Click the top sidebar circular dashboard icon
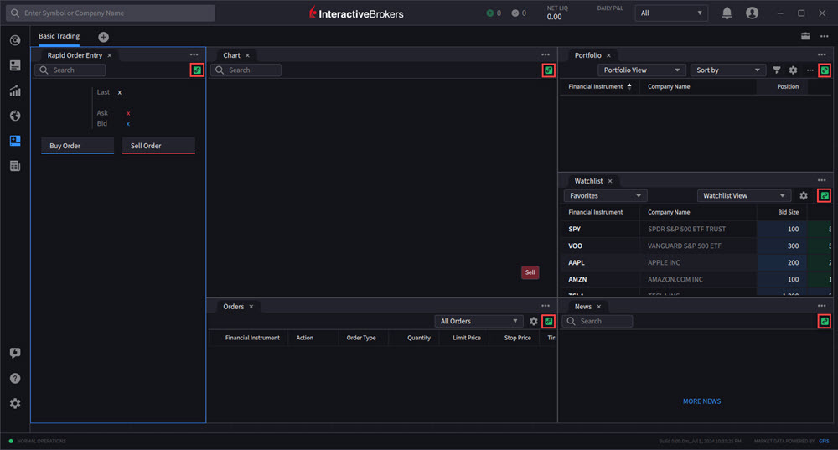838x450 pixels. [x=15, y=40]
